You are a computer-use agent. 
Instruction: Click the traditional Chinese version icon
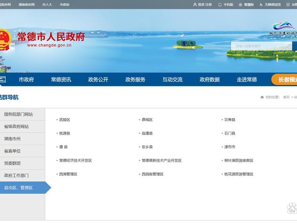click(x=240, y=5)
